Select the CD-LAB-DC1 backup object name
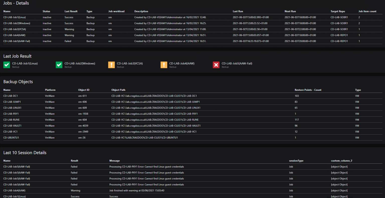This screenshot has width=385, height=198. pos(11,96)
